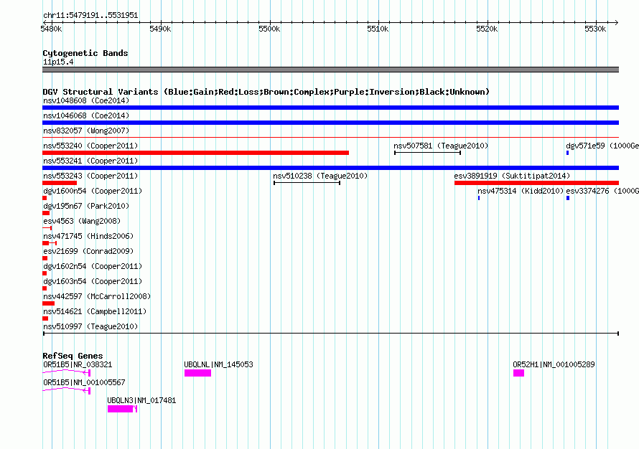Click the 5500k ruler tick label

point(269,29)
